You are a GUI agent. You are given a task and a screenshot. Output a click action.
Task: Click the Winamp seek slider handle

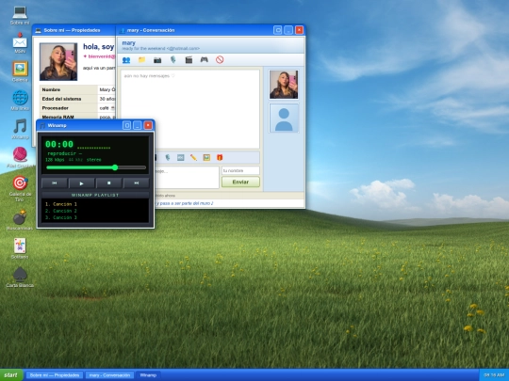115,167
